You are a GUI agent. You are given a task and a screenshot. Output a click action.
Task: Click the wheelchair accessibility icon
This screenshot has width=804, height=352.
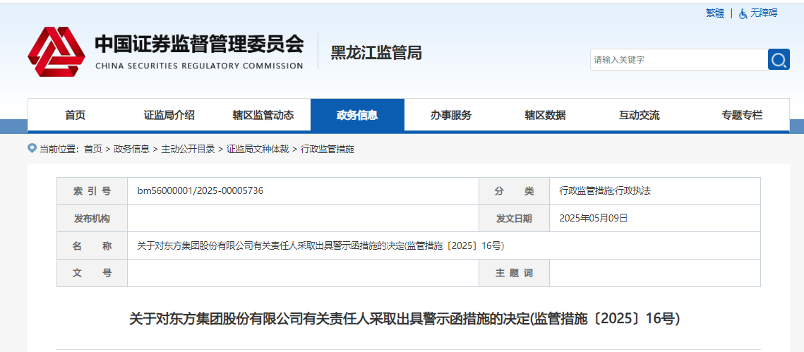click(743, 13)
